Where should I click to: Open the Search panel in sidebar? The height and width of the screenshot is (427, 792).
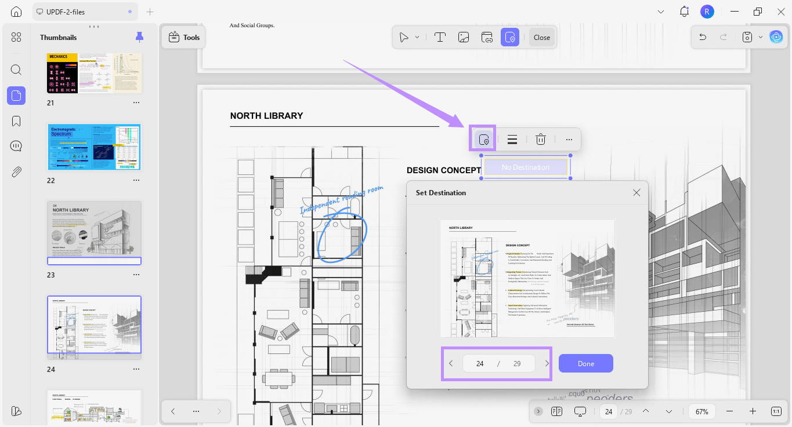coord(16,70)
